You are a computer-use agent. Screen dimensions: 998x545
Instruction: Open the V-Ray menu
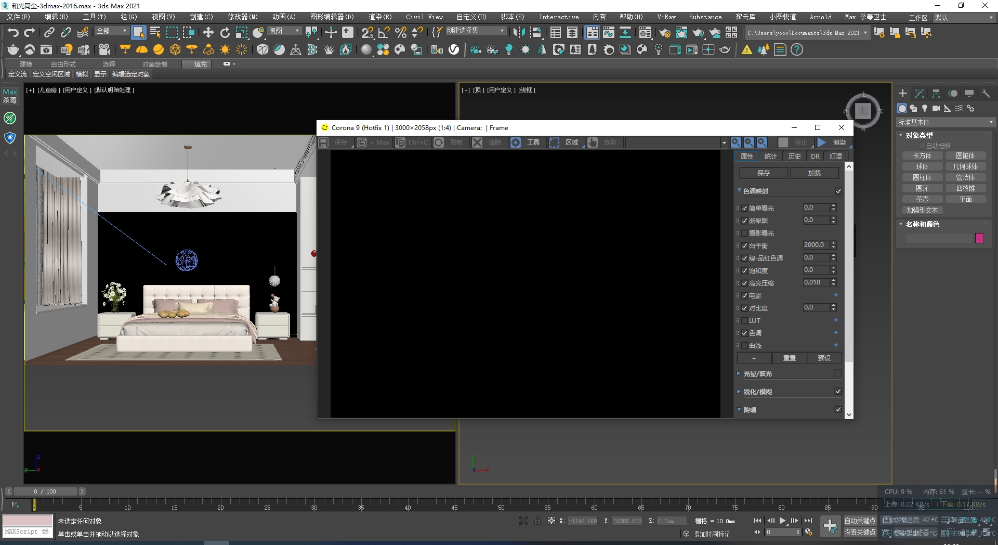[666, 17]
